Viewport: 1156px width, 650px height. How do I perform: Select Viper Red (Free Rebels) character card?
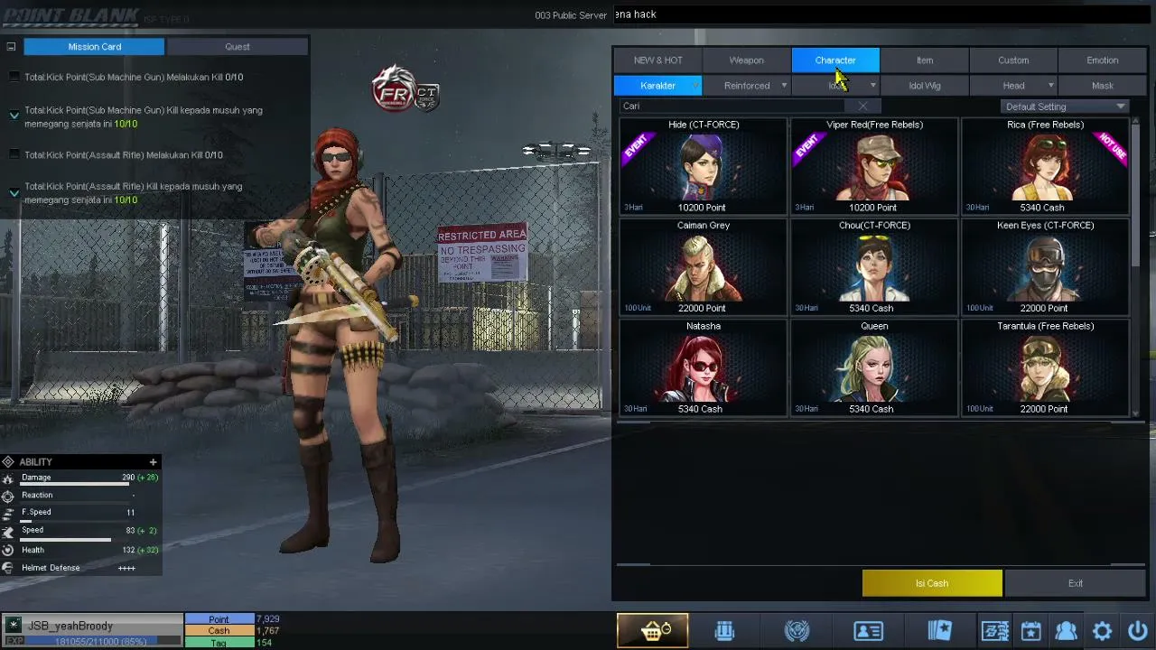873,166
